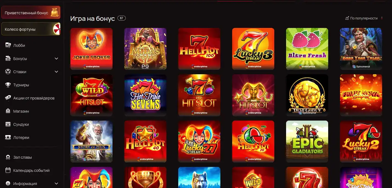
Task: Claim the welcome bonus button
Action: click(31, 13)
